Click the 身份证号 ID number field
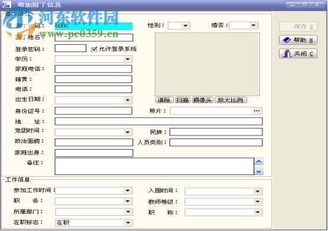Viewport: 328px width, 231px height. pos(93,111)
